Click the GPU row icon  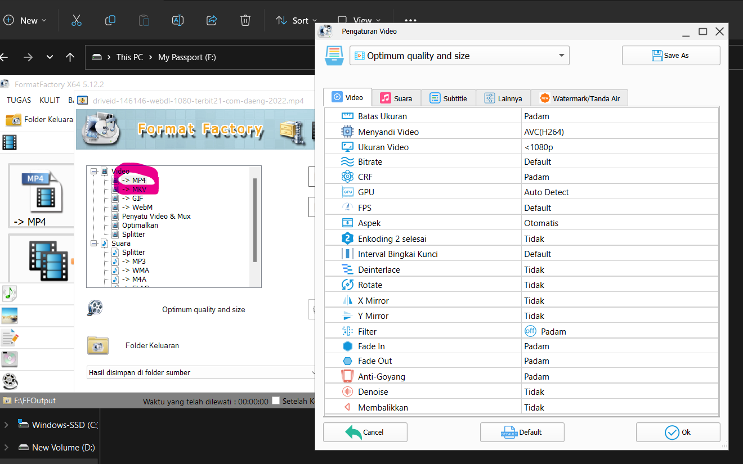coord(348,192)
